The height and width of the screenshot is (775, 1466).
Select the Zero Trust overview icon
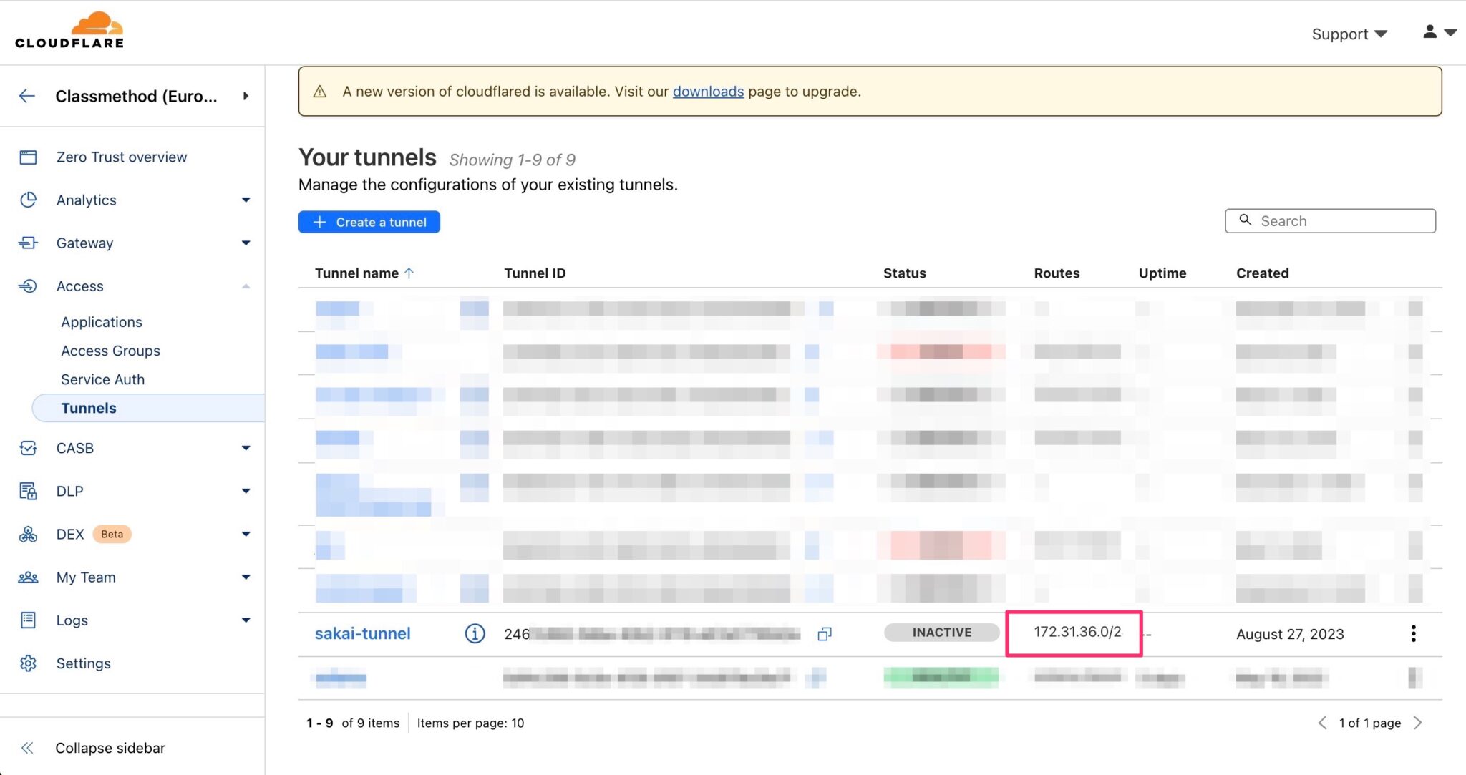tap(28, 157)
